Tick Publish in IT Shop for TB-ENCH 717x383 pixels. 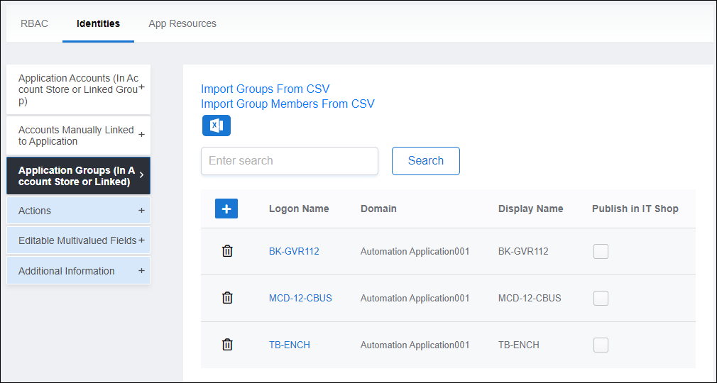(601, 345)
